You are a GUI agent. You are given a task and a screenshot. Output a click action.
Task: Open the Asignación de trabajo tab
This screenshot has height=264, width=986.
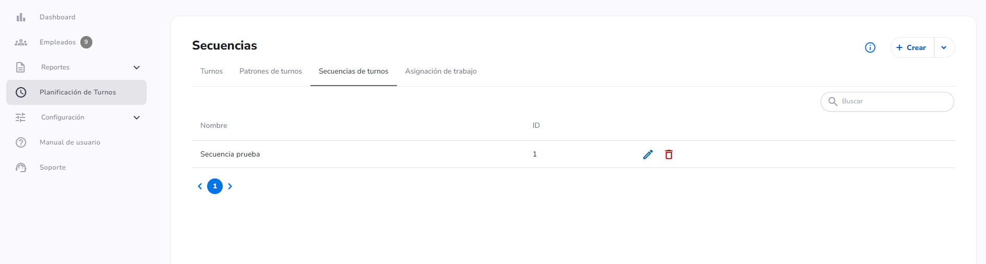click(441, 71)
